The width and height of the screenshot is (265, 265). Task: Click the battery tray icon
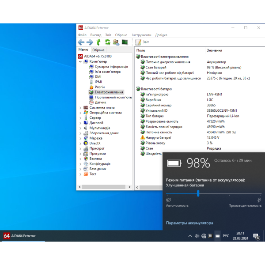pyautogui.click(x=217, y=236)
